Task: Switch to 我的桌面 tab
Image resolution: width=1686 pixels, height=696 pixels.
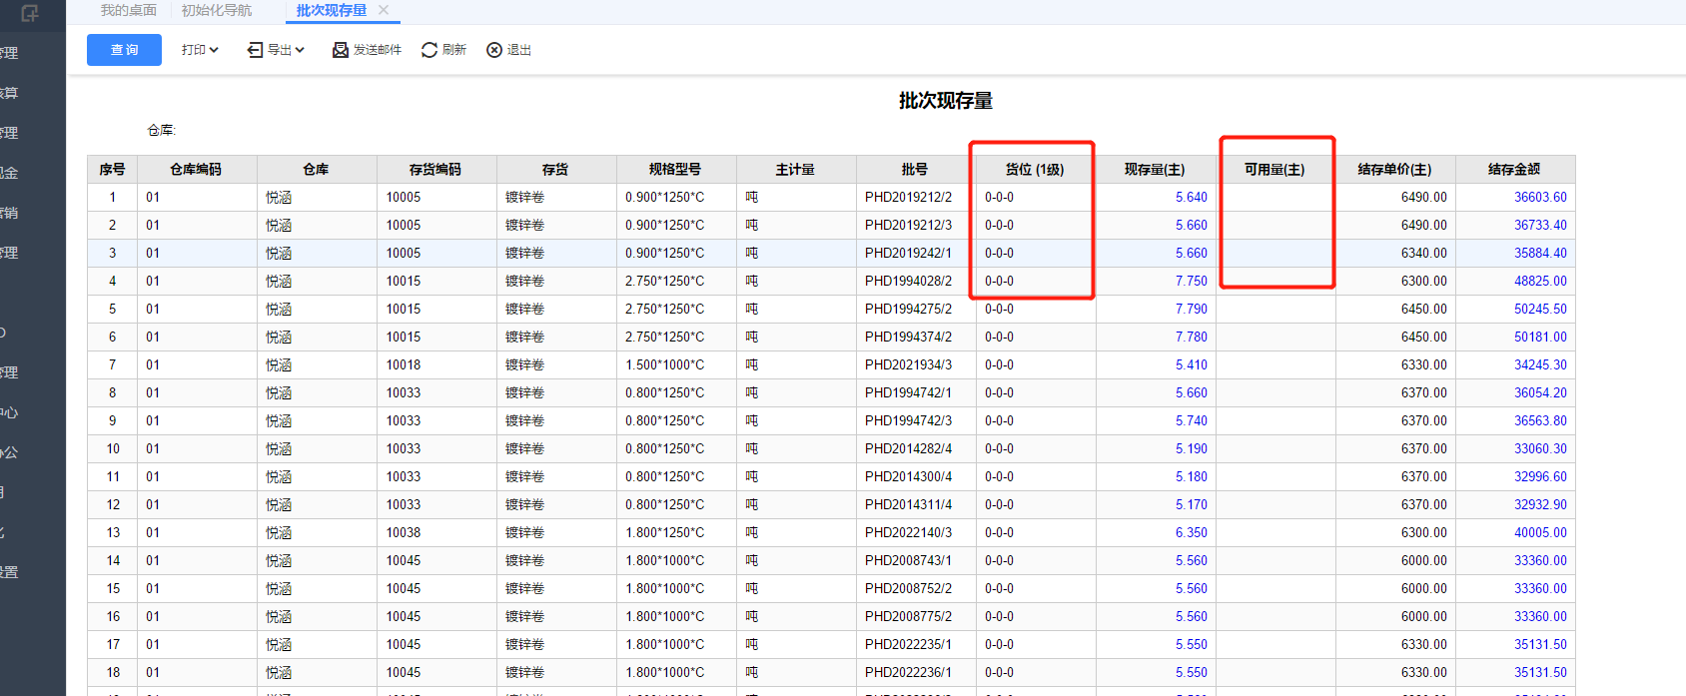Action: pyautogui.click(x=129, y=10)
